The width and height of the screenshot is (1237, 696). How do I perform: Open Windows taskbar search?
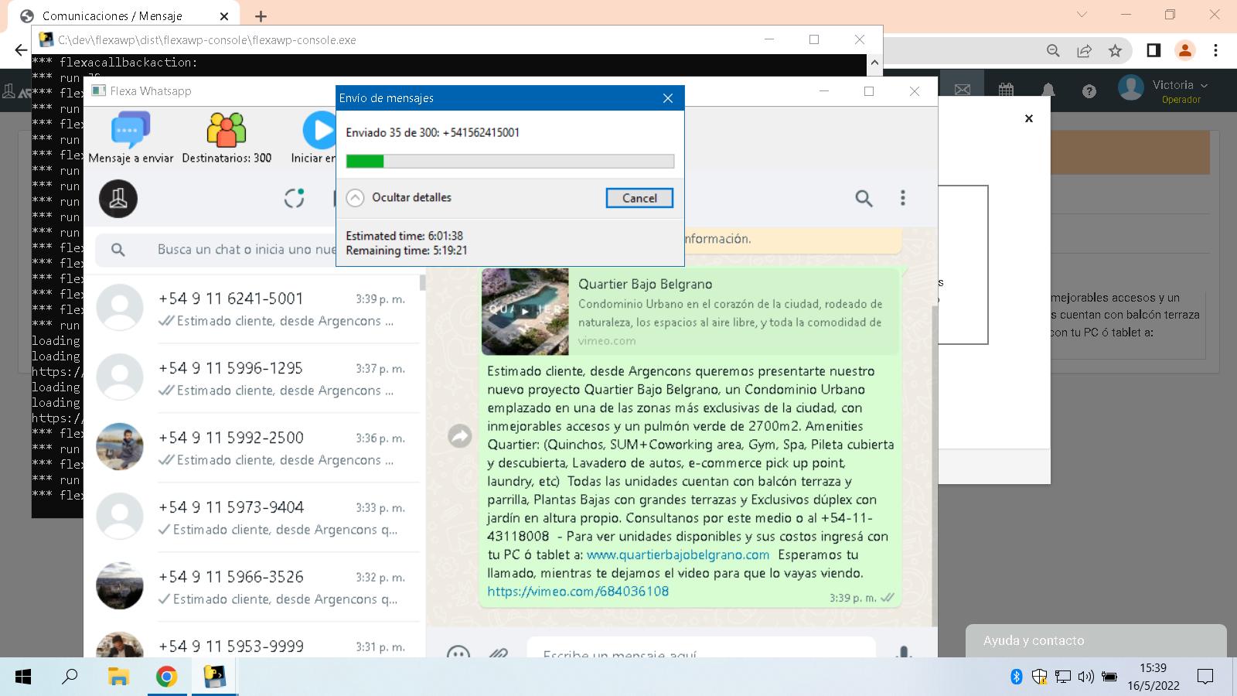(x=70, y=677)
